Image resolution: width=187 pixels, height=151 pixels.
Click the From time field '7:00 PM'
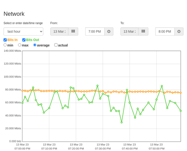[95, 31]
